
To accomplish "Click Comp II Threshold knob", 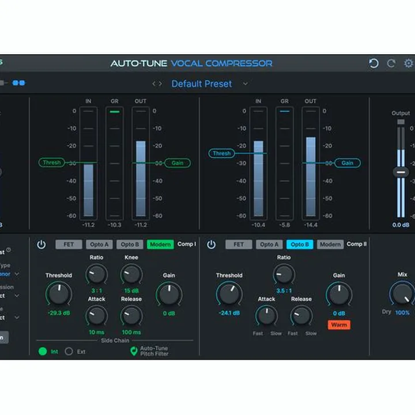I will click(x=229, y=293).
